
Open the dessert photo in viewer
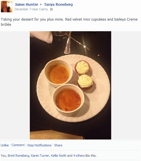tap(70, 85)
